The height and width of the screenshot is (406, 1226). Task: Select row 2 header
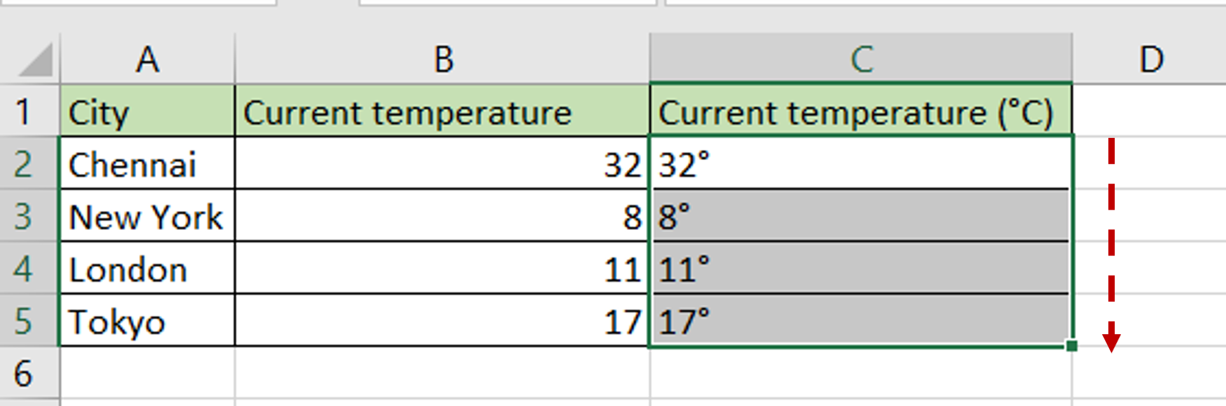[29, 164]
